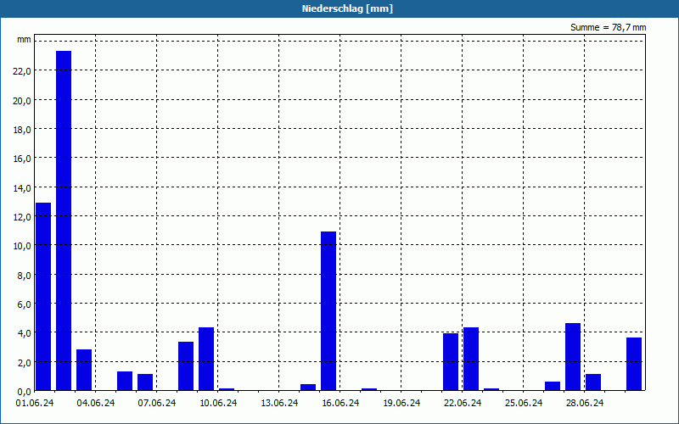
Task: Select the bar just left of 10.06.24
Action: tap(206, 359)
